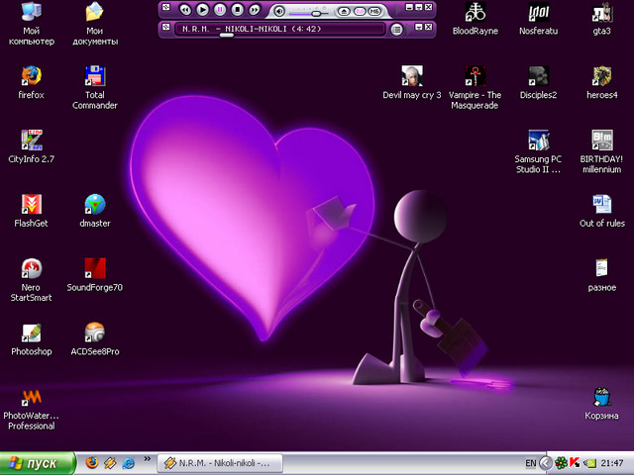Open the Мой компьютер desktop icon
Screen dimensions: 634x475
[x=31, y=24]
